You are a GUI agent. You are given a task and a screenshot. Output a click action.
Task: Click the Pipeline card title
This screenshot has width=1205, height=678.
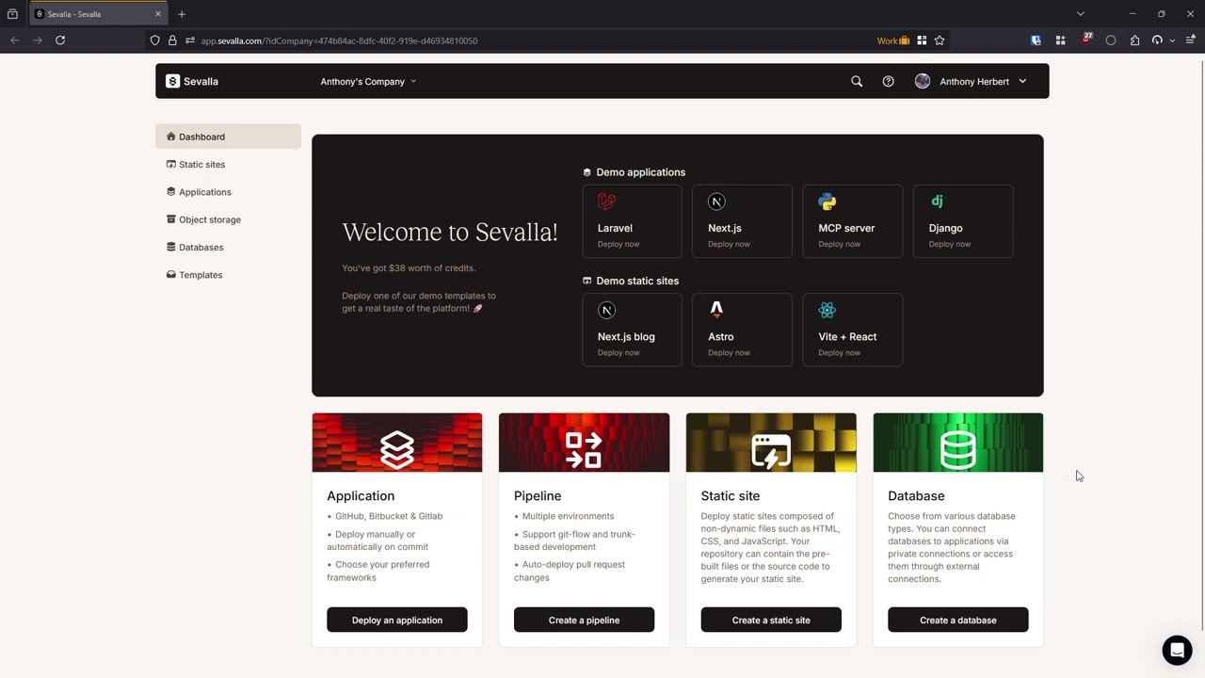tap(538, 496)
